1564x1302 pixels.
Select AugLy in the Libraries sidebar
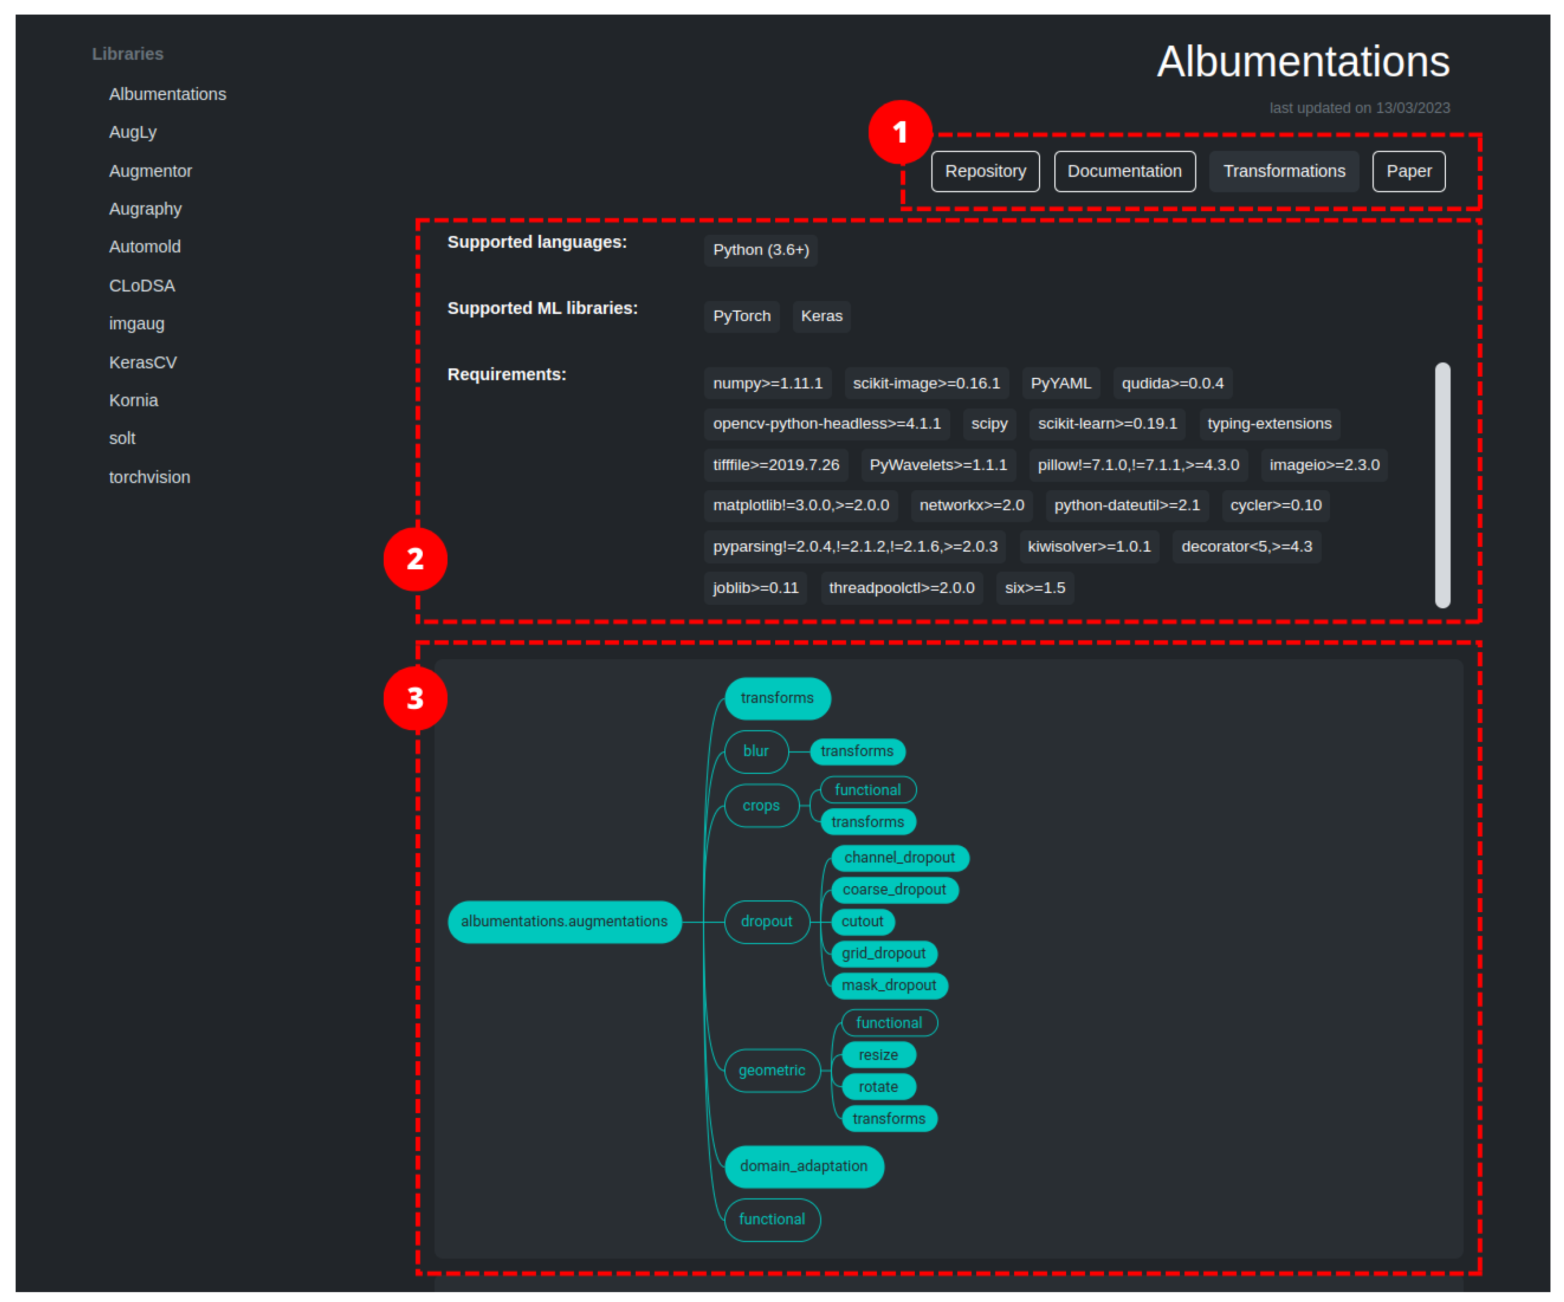coord(133,133)
